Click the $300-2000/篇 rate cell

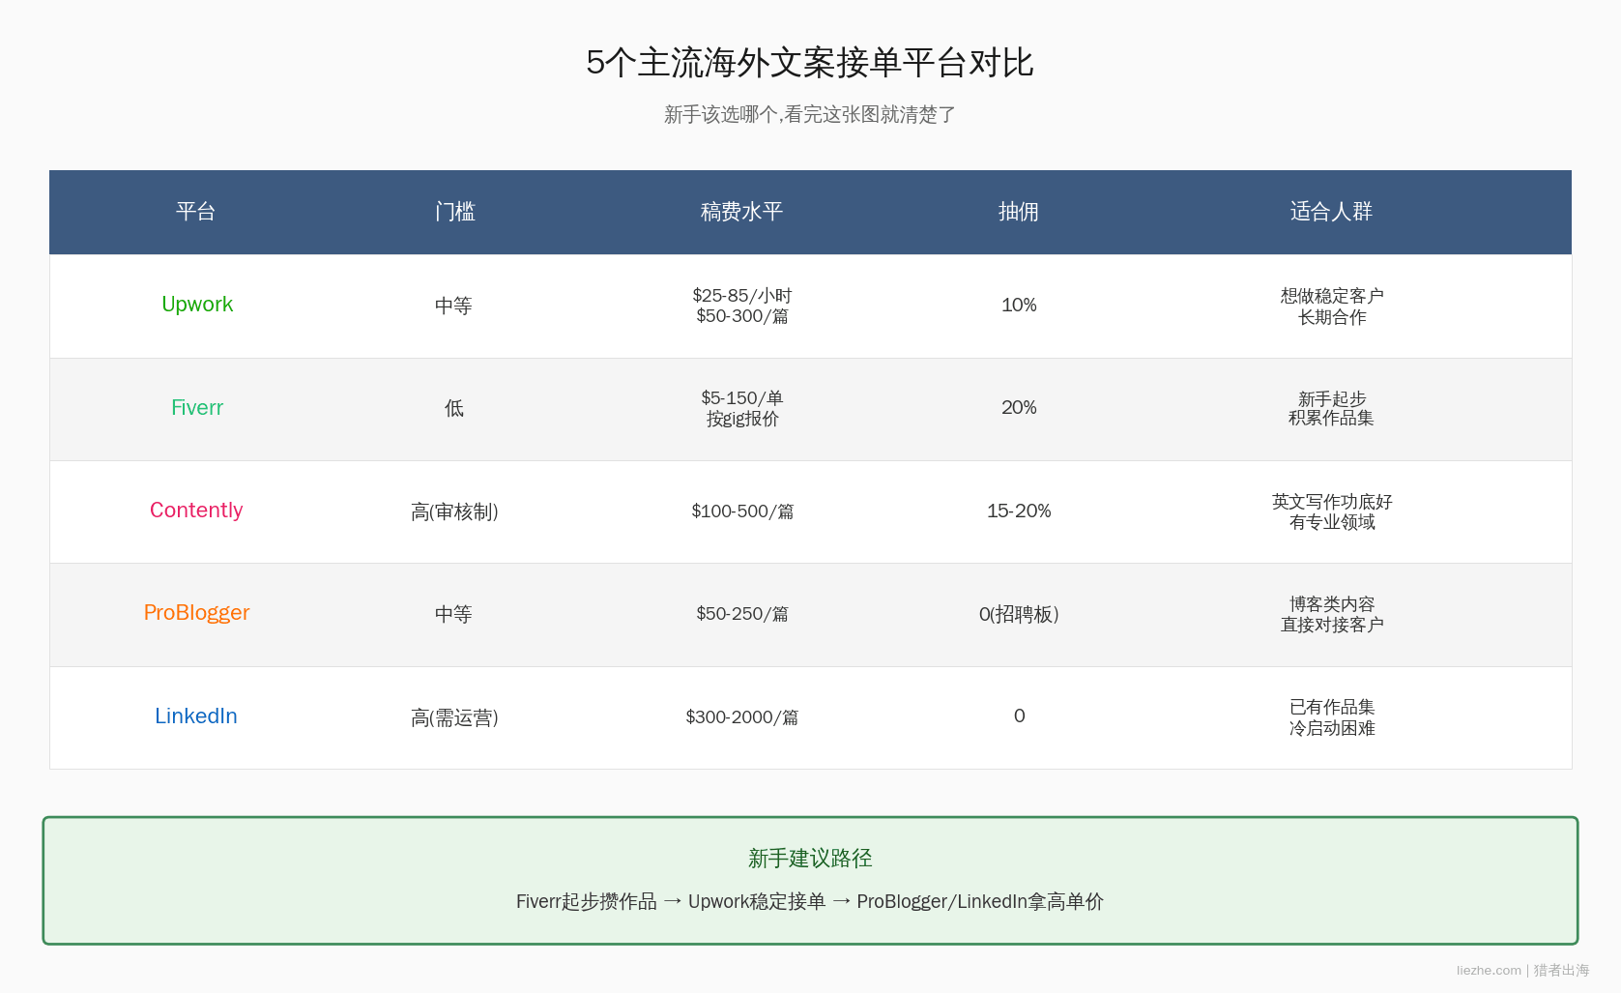(742, 717)
